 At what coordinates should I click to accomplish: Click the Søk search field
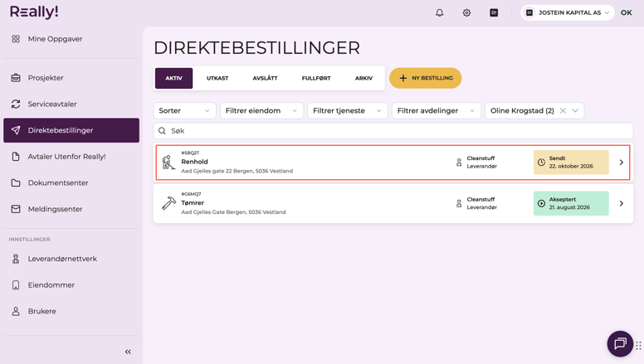pos(393,130)
